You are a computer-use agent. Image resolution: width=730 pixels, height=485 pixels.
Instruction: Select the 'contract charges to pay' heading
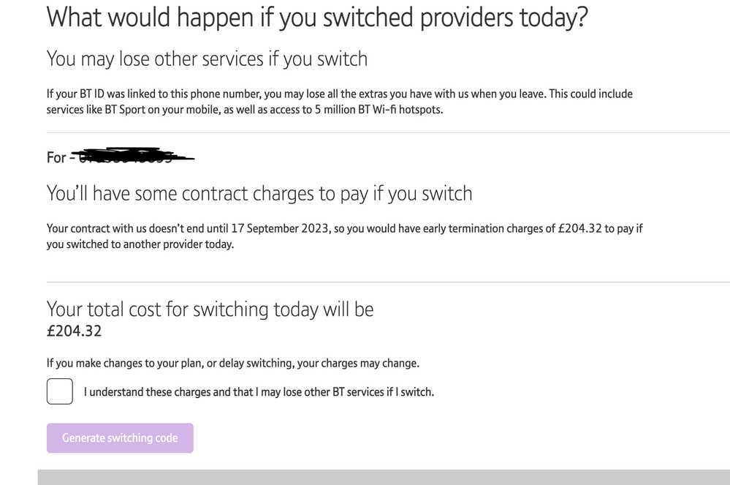259,193
